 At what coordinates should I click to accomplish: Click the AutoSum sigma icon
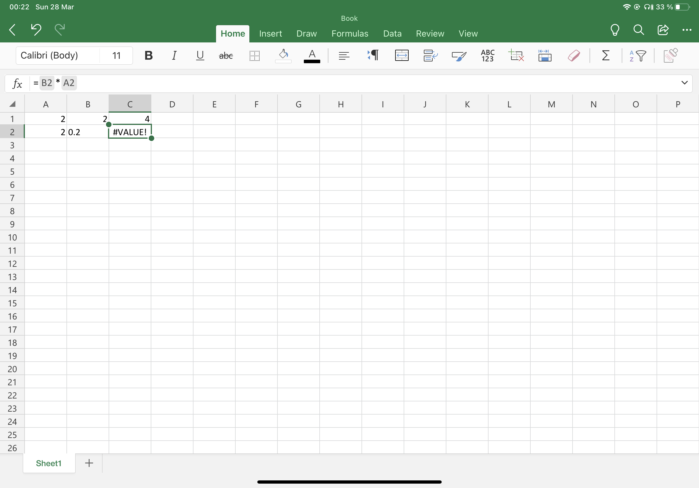pos(606,55)
